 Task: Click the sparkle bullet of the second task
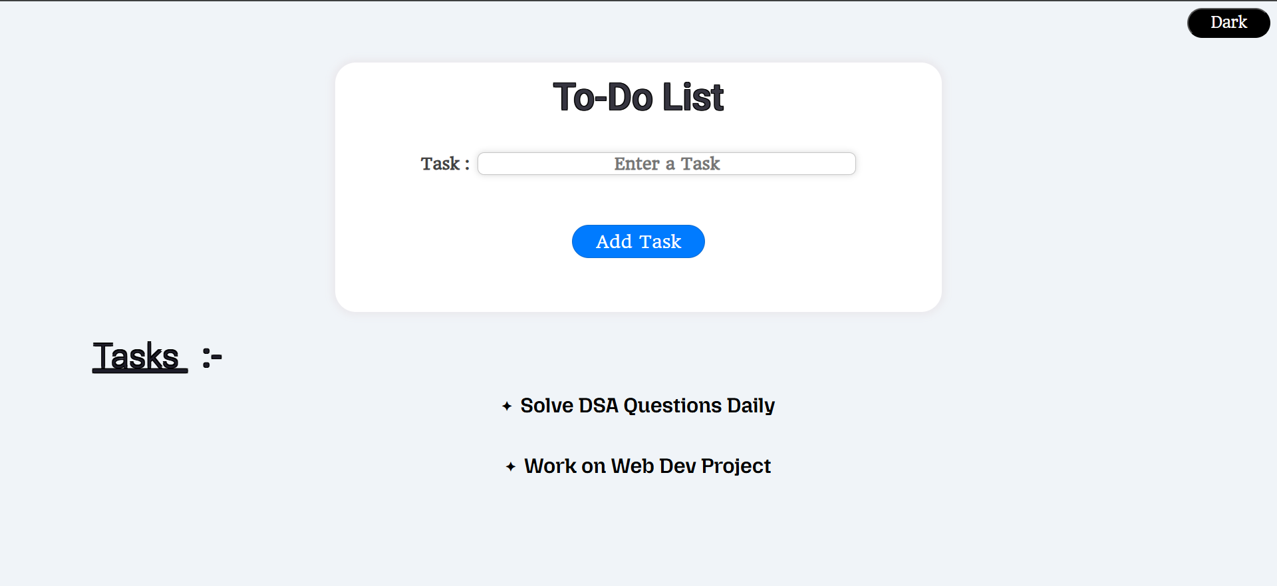[x=510, y=466]
